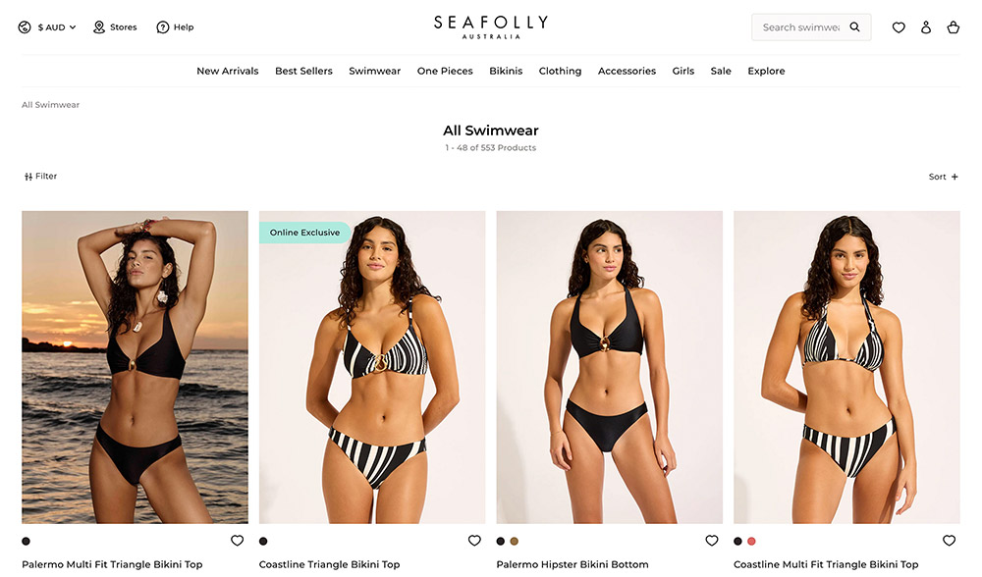Toggle wishlist heart for Coastline Triangle Bikini Top
The height and width of the screenshot is (577, 982).
pos(474,540)
